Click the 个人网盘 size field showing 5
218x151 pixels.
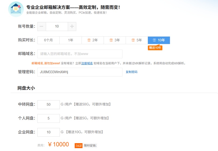pyautogui.click(x=49, y=118)
